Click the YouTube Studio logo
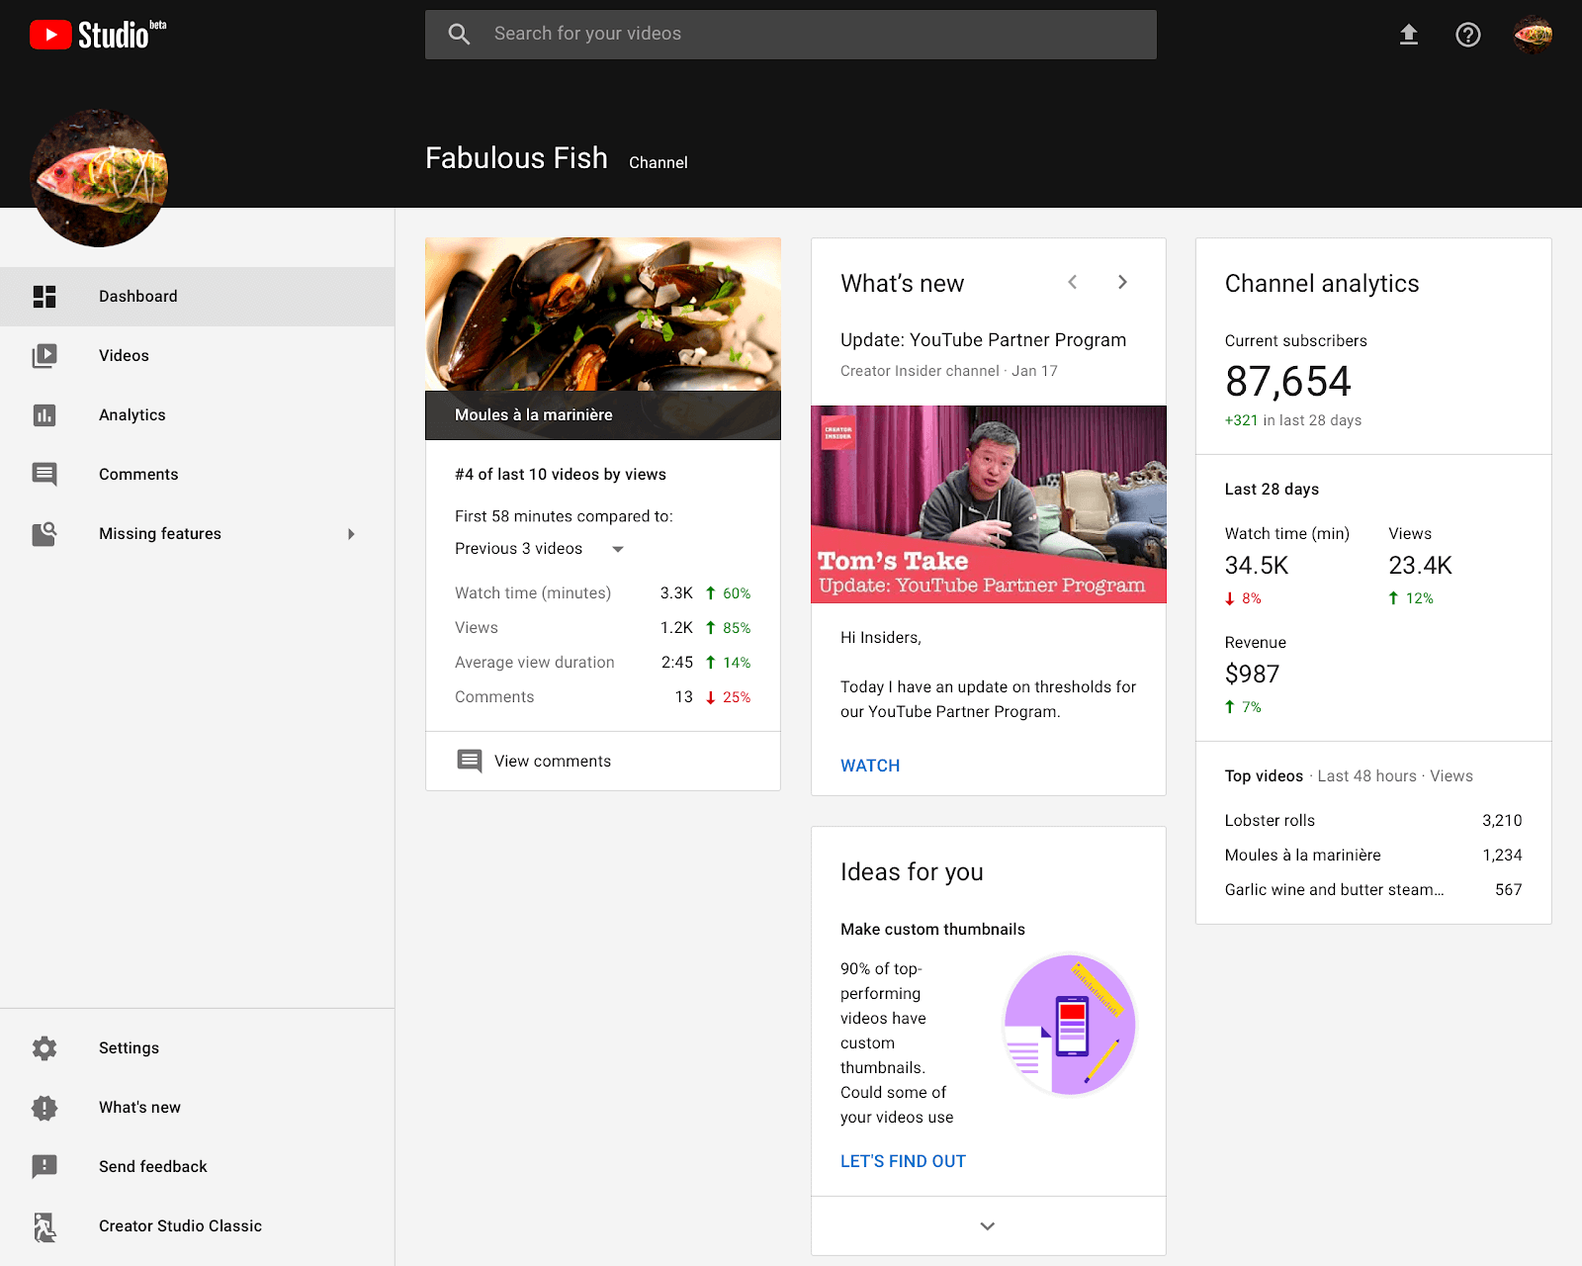The image size is (1582, 1266). (94, 33)
